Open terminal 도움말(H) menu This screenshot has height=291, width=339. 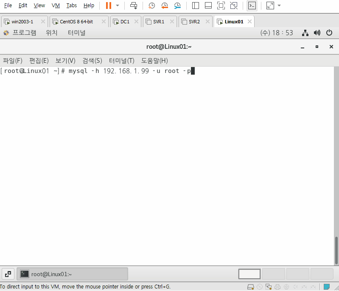(154, 61)
